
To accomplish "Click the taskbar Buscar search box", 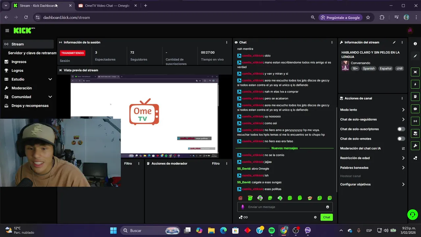I will [x=150, y=230].
